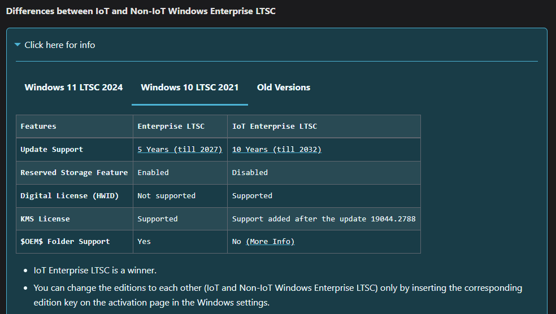Click the 'IoT Enterprise LTSC is a winner' bullet
This screenshot has height=314, width=556.
point(95,271)
